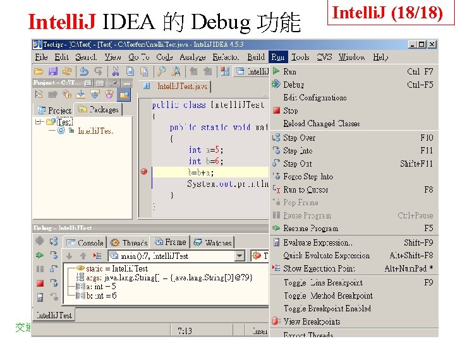Open the File menu
Image resolution: width=455 pixels, height=341 pixels.
click(41, 57)
